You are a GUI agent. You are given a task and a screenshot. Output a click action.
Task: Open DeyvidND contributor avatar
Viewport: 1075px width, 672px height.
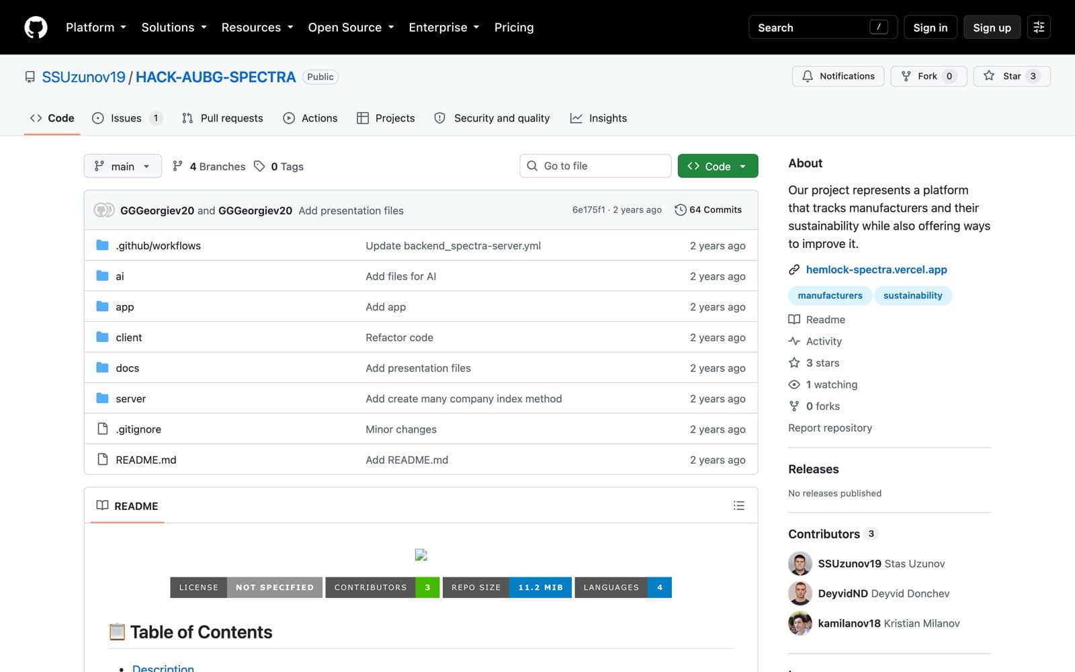pos(800,593)
